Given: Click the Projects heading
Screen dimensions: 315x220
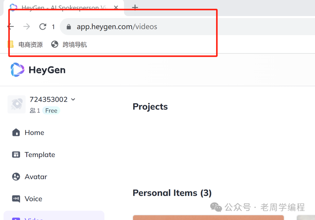Looking at the screenshot, I should (150, 107).
